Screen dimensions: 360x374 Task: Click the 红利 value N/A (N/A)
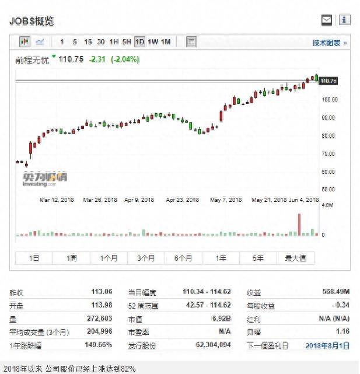[x=334, y=318]
